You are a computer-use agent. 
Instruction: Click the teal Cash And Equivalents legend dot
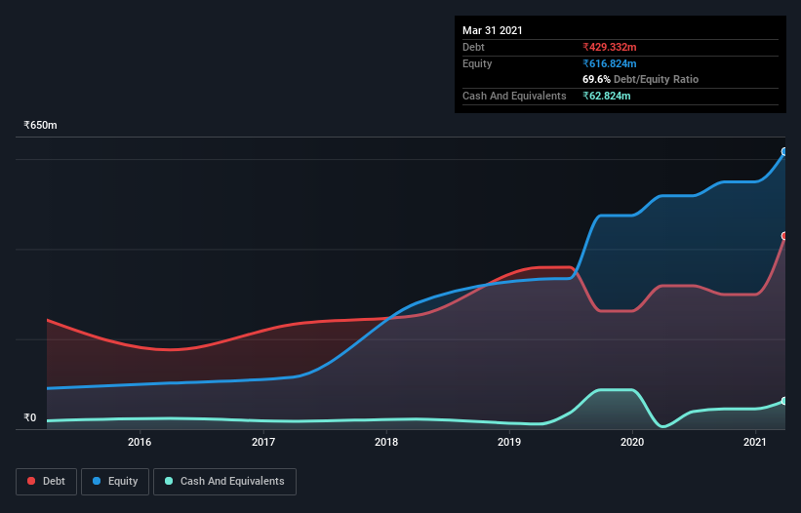click(x=169, y=481)
